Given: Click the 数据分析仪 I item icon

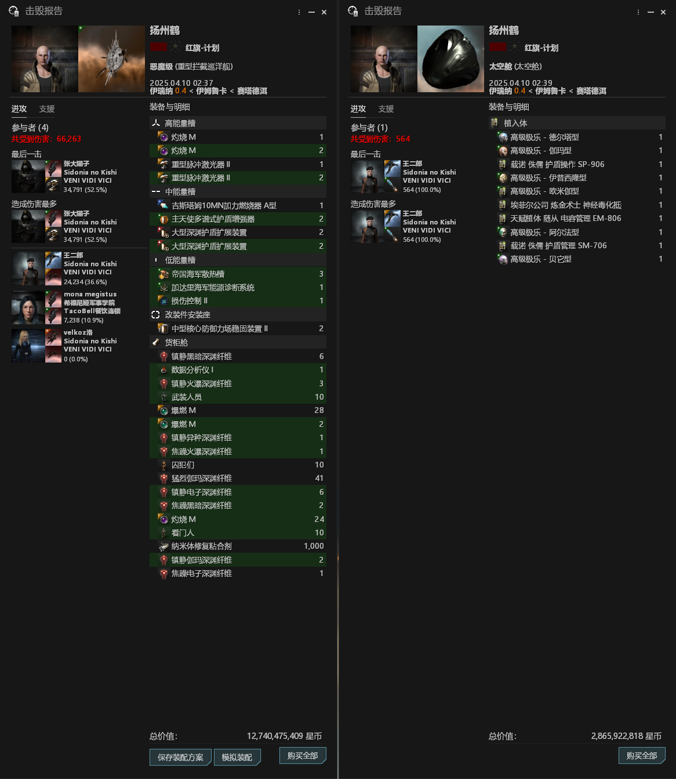Looking at the screenshot, I should [163, 369].
